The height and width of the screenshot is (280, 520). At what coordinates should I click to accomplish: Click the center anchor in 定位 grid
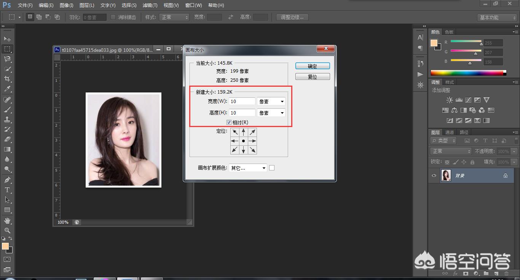[x=243, y=140]
